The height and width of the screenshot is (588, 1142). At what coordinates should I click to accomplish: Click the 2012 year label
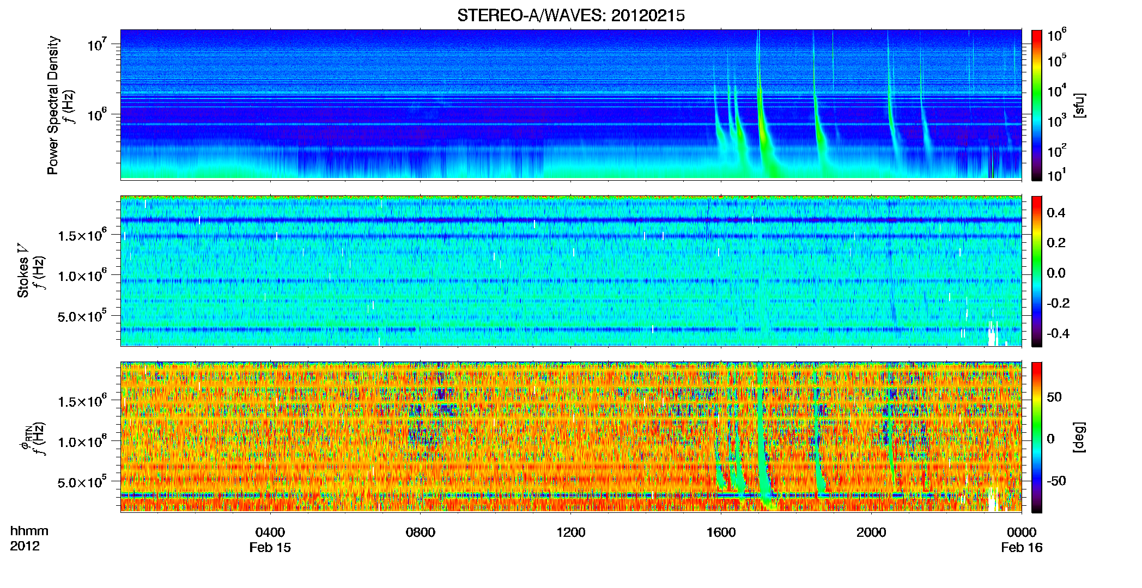[x=25, y=546]
